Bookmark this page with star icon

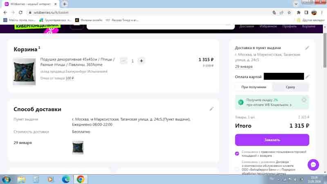289,13
